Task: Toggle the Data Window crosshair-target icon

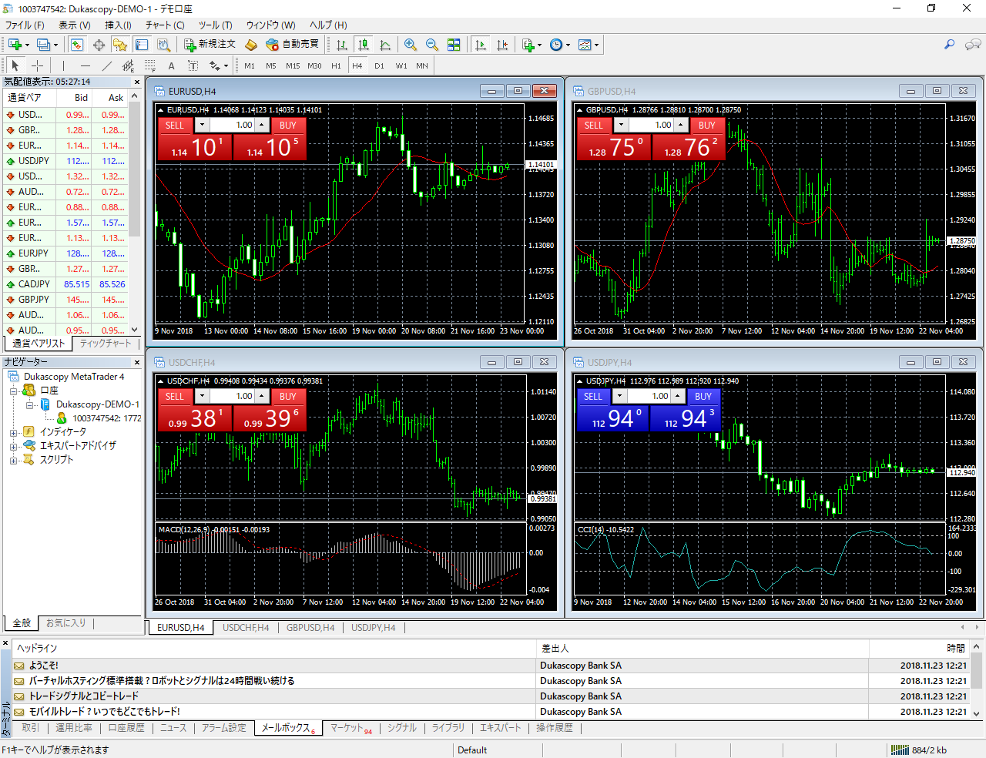Action: (x=99, y=45)
